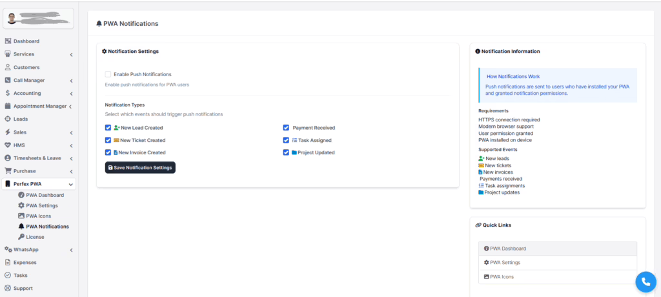This screenshot has width=661, height=297.
Task: Click the Support lifebuoy icon
Action: pos(8,289)
